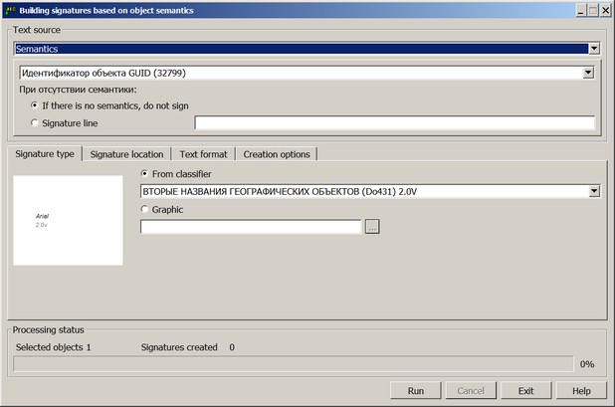
Task: Open the Text format tab
Action: [x=204, y=154]
